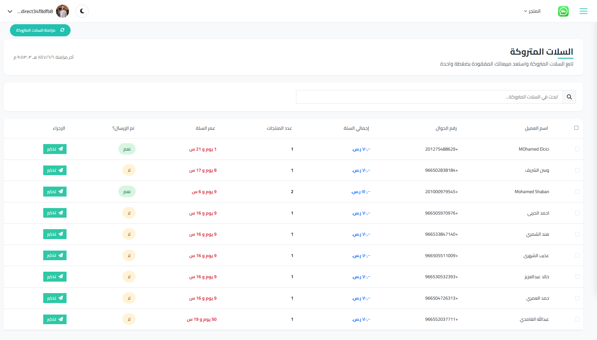Expand the المتجر dropdown menu
597x340 pixels.
click(x=532, y=11)
